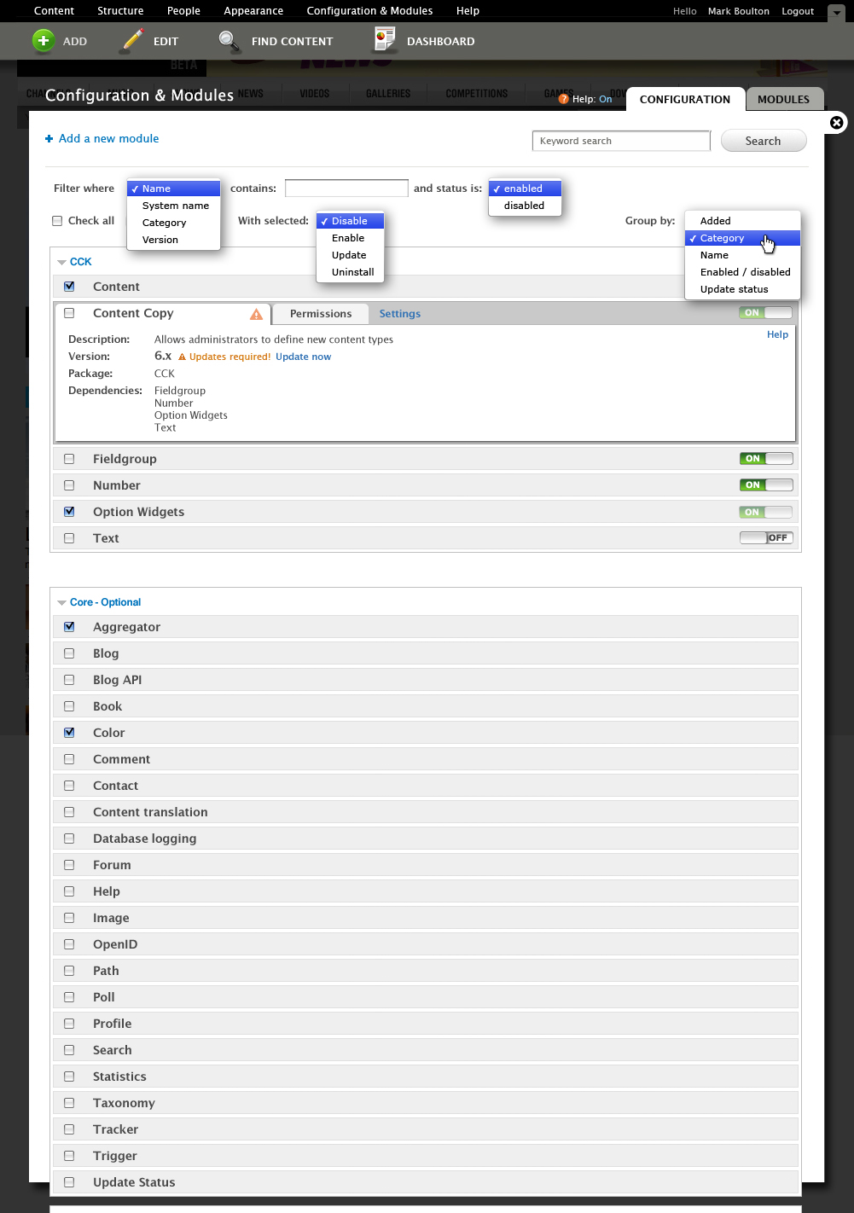The height and width of the screenshot is (1213, 854).
Task: Collapse the CCK group
Action: point(61,263)
